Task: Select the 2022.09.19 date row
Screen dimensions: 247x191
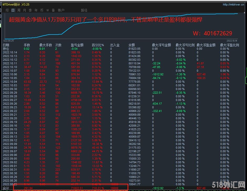Action: [10, 122]
